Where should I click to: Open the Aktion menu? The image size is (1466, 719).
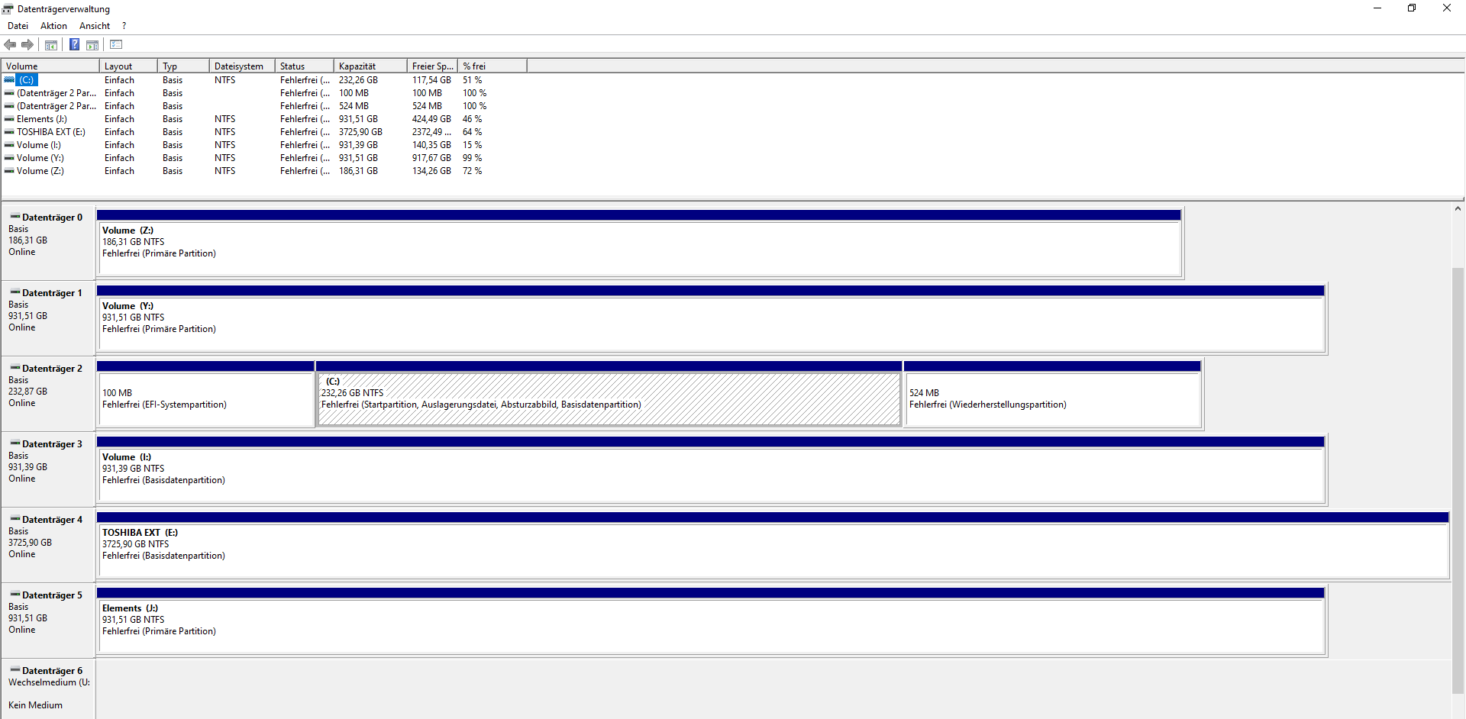click(x=53, y=25)
